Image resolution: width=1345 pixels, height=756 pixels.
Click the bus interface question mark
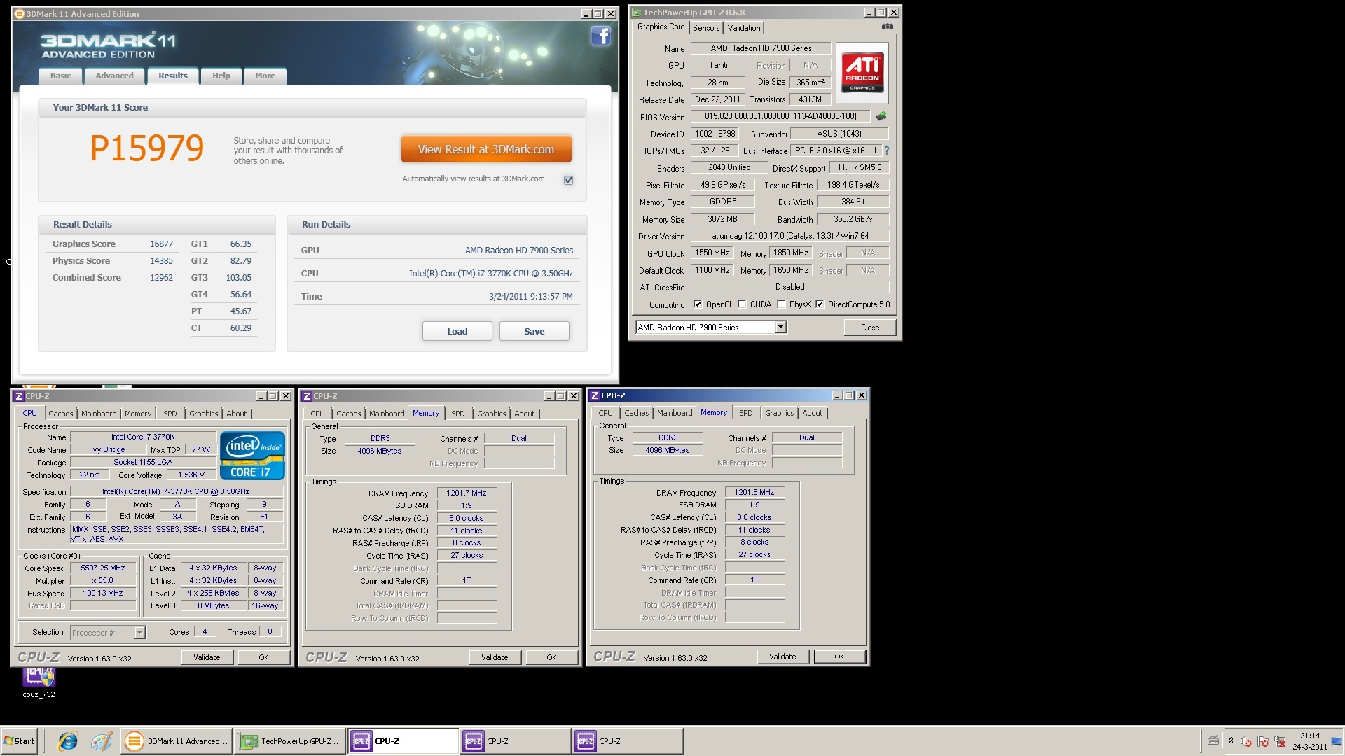[887, 150]
